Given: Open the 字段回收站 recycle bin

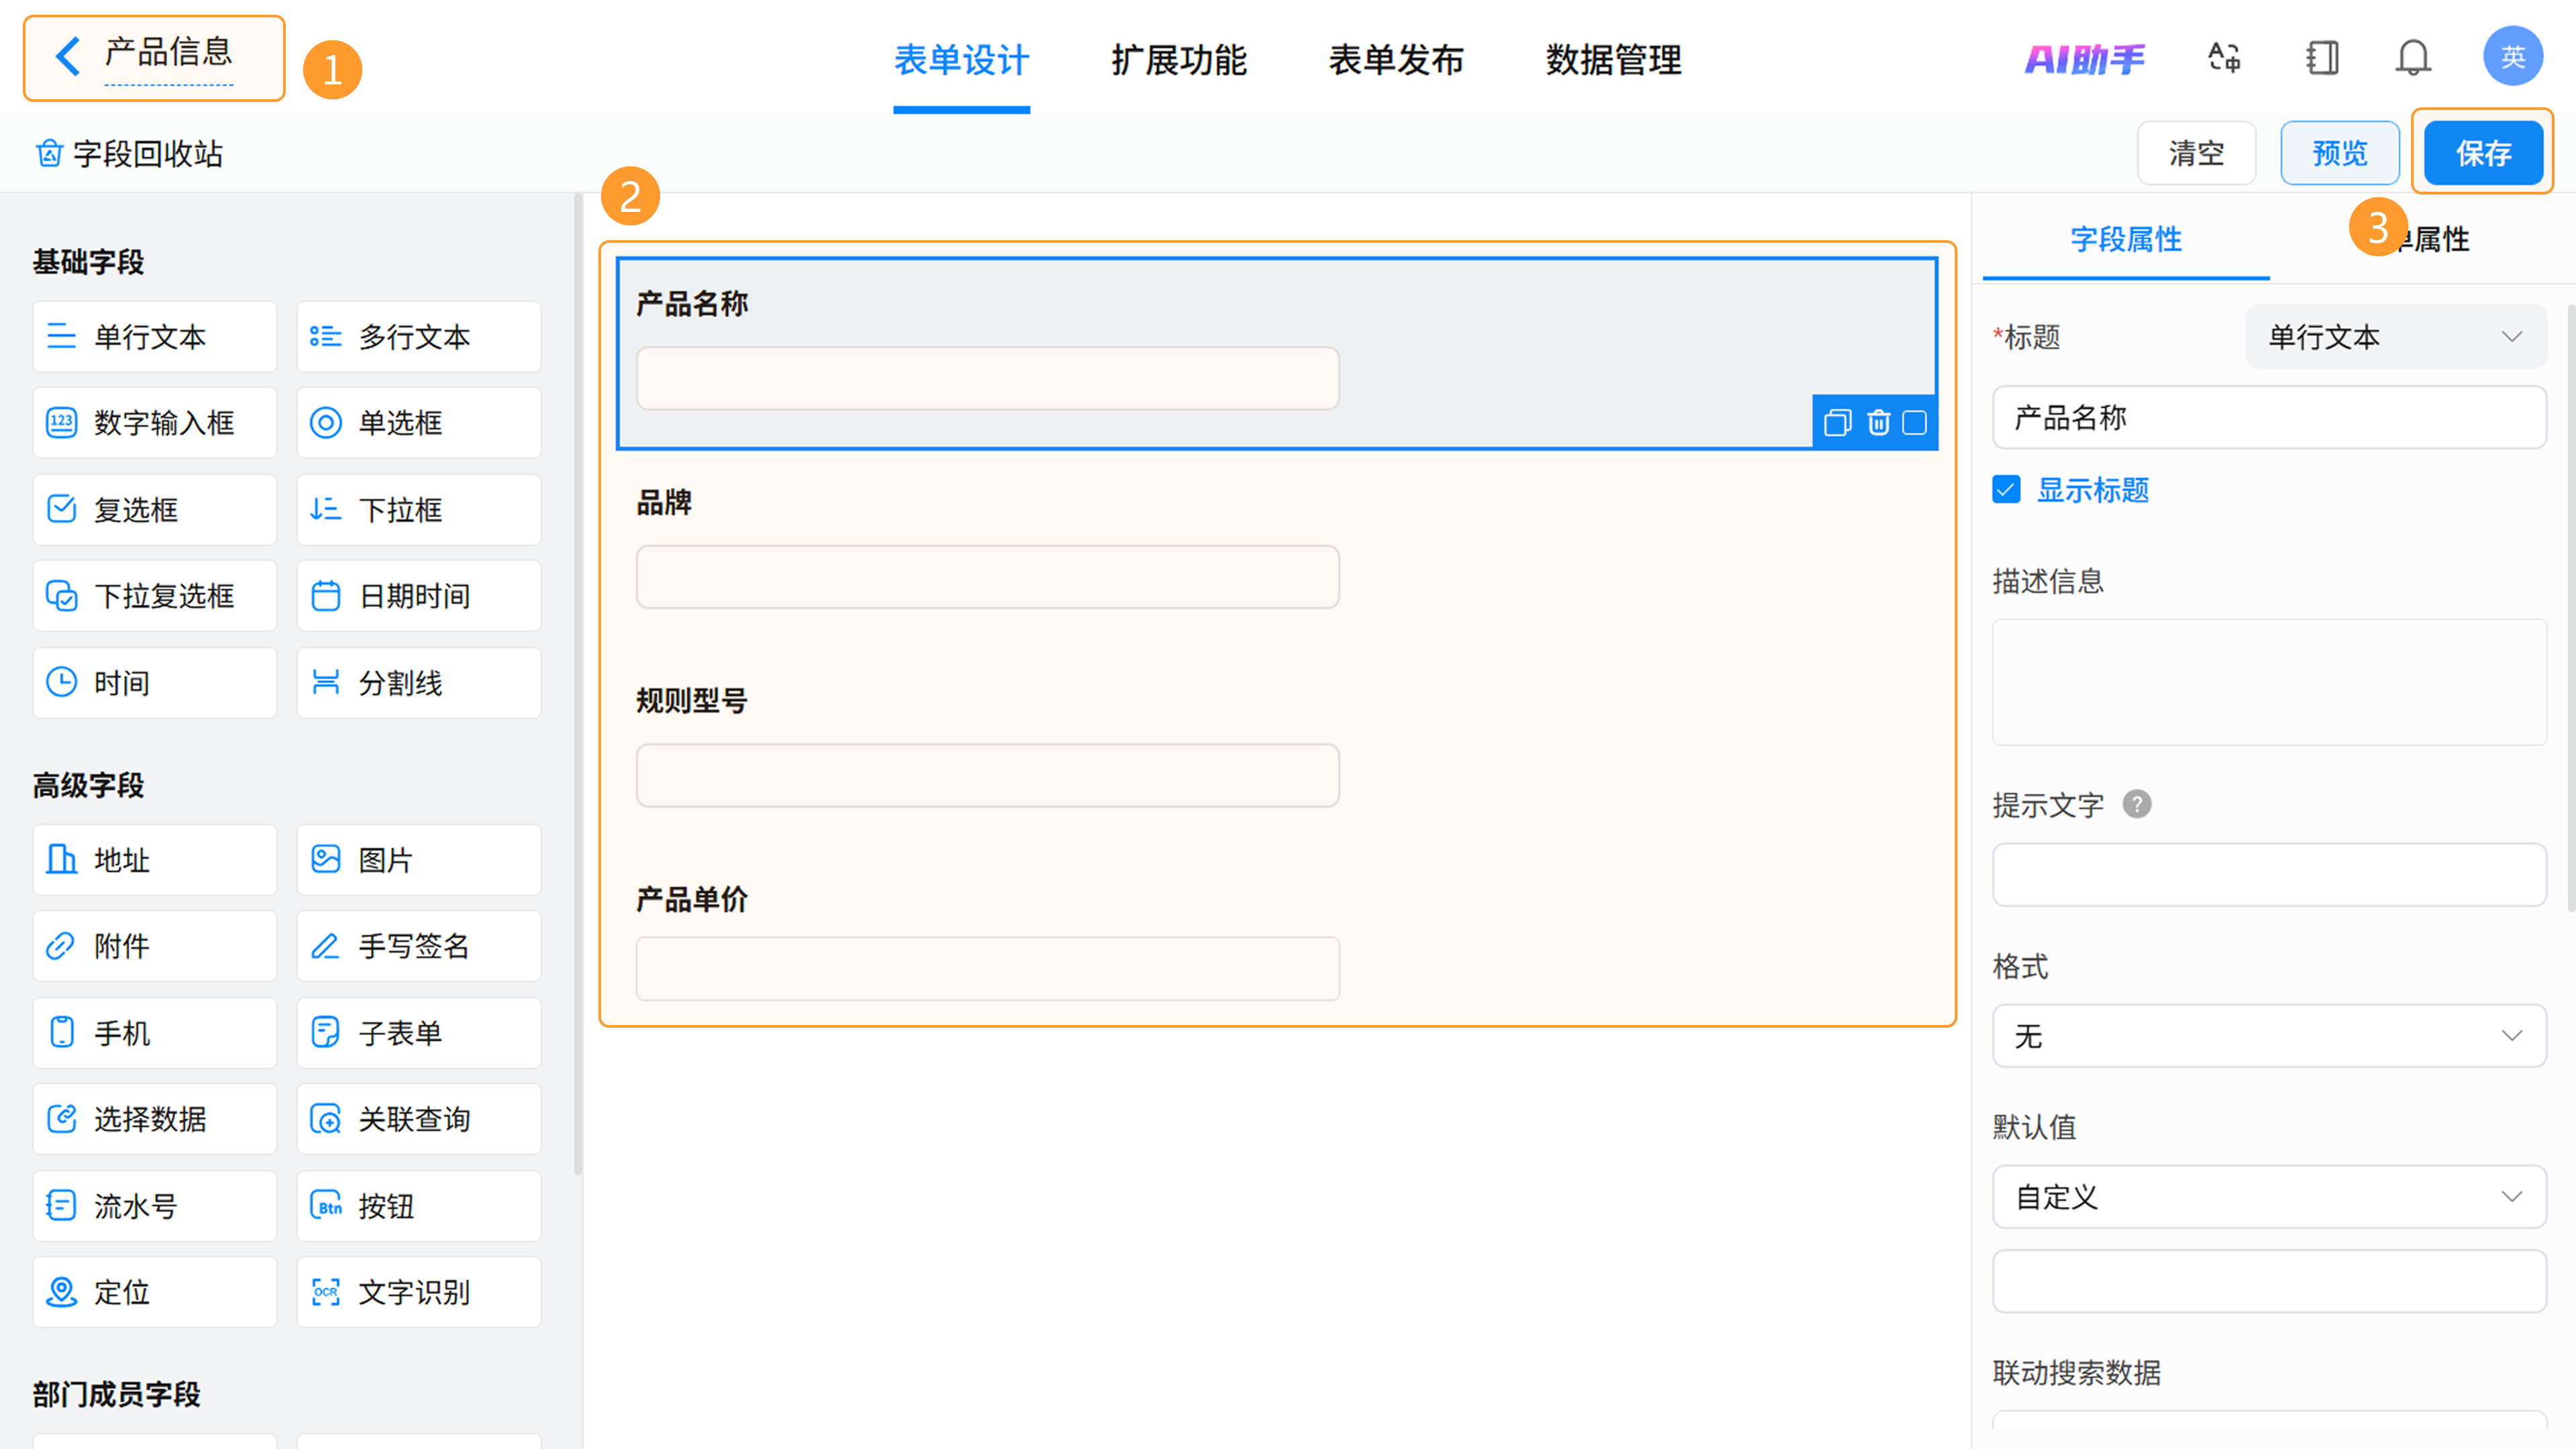Looking at the screenshot, I should click(130, 154).
